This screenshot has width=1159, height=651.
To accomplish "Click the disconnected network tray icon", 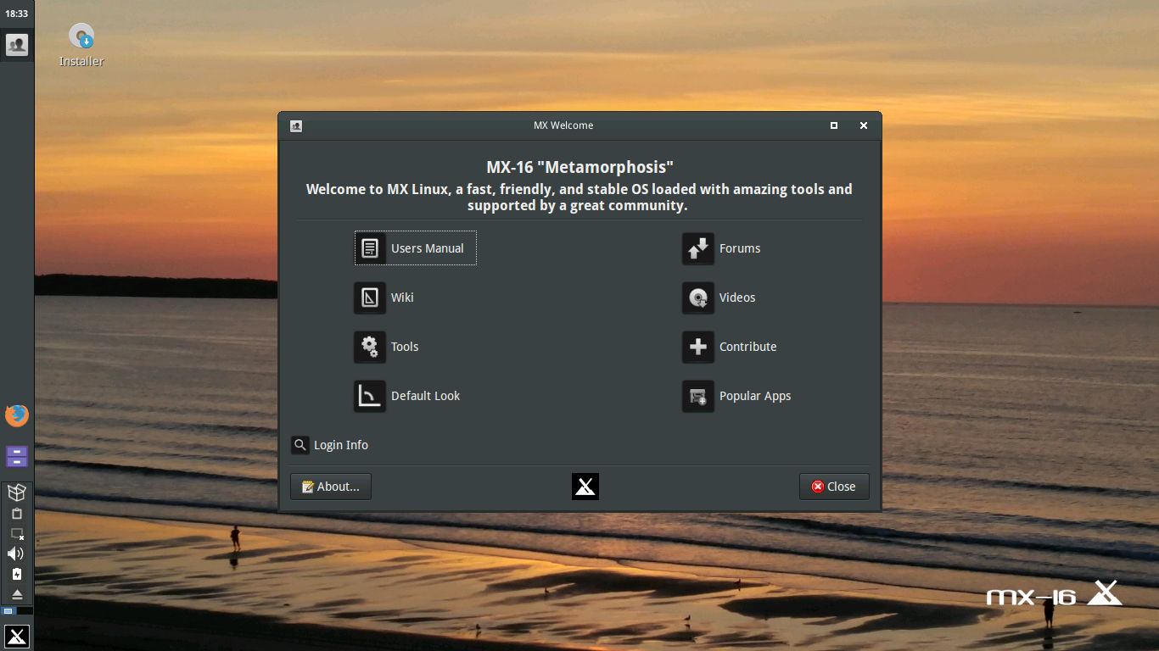I will pyautogui.click(x=17, y=534).
